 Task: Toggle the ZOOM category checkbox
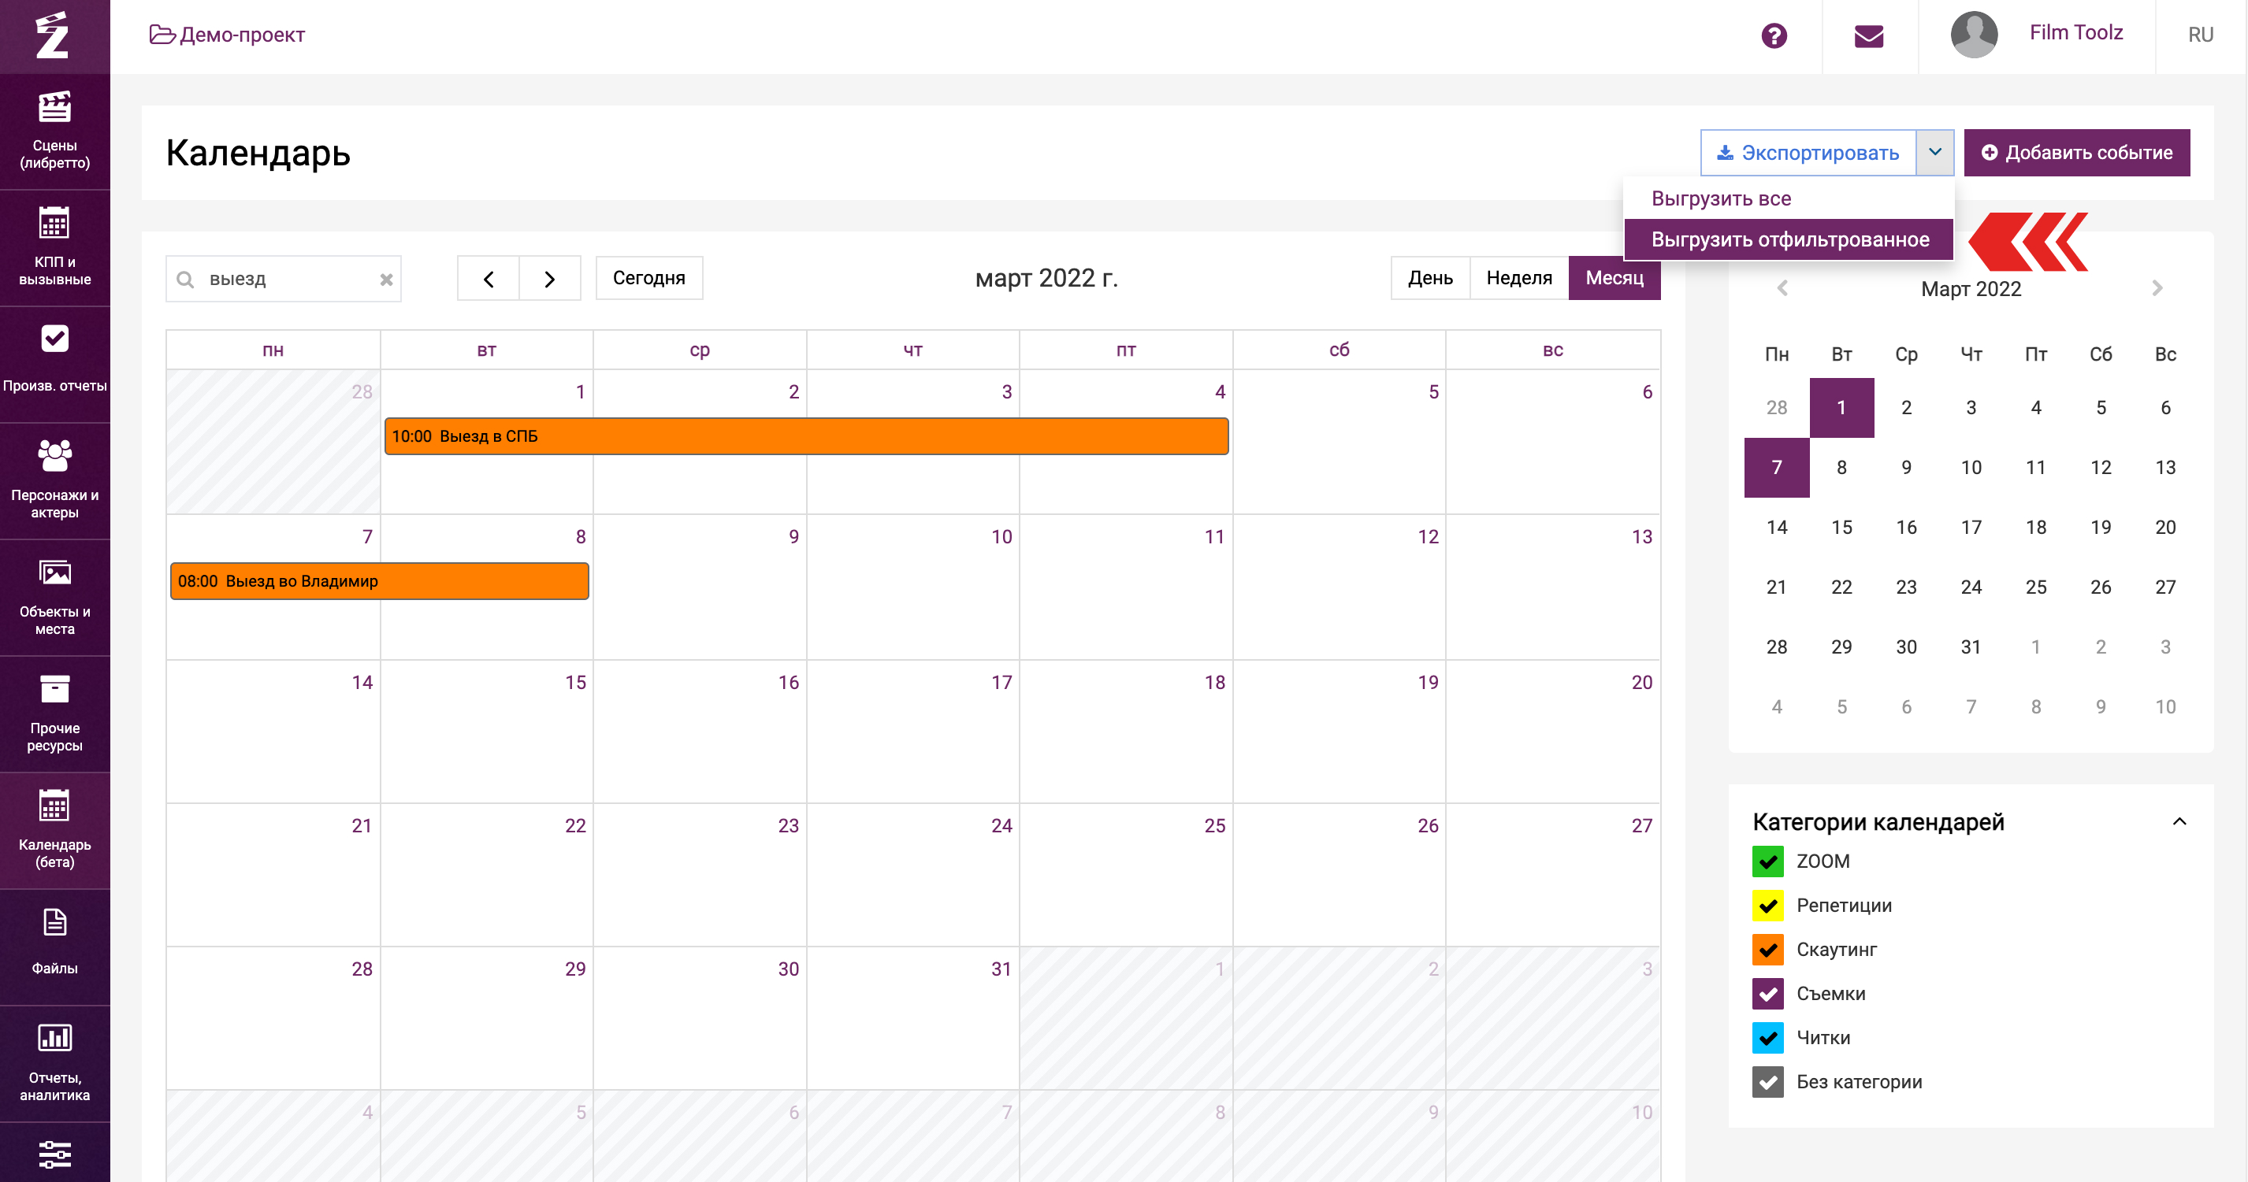pyautogui.click(x=1767, y=861)
